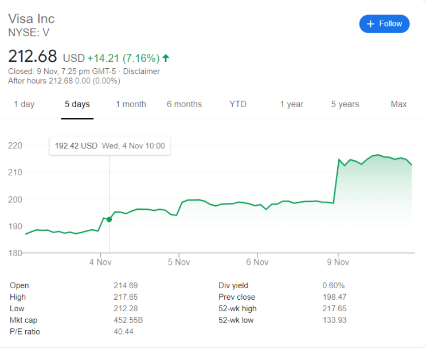
Task: Click the 5 Nov axis label
Action: coord(179,262)
